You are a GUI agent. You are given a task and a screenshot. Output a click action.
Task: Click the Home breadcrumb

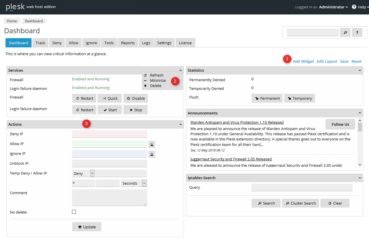point(12,21)
